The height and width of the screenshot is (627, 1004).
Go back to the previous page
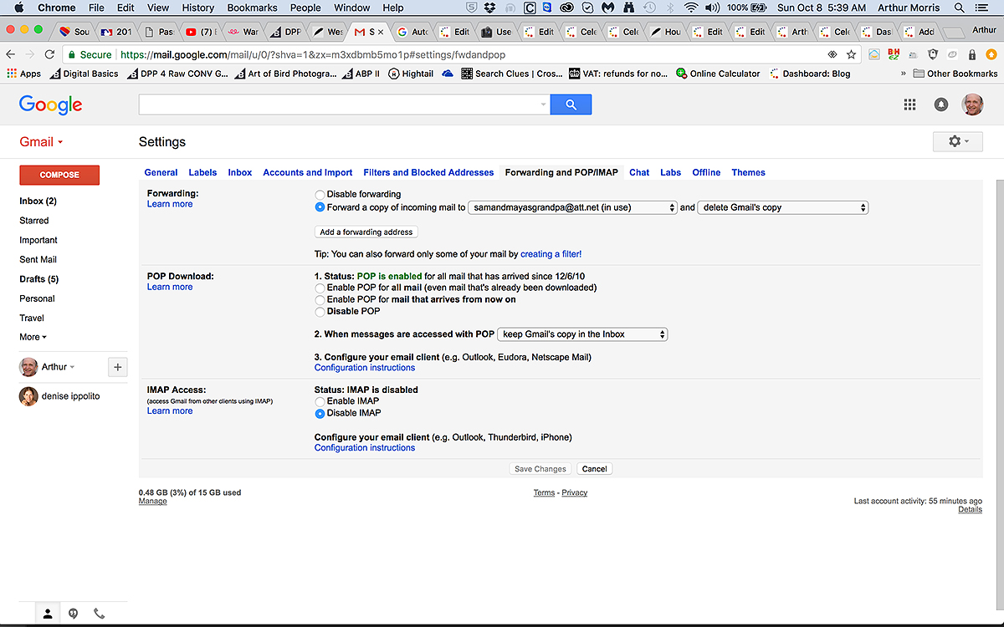[x=10, y=54]
